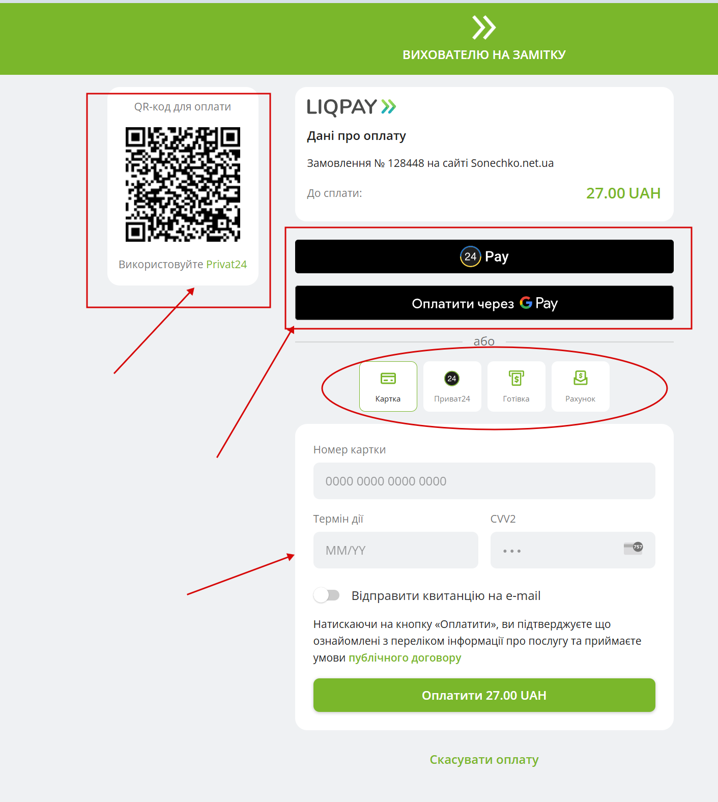The width and height of the screenshot is (718, 802).
Task: Click the LIQPAY logo
Action: click(351, 107)
